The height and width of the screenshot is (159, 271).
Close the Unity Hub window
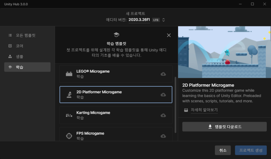coord(265,4)
